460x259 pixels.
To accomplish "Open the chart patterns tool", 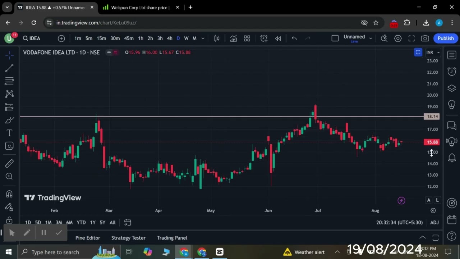I will coord(10,94).
